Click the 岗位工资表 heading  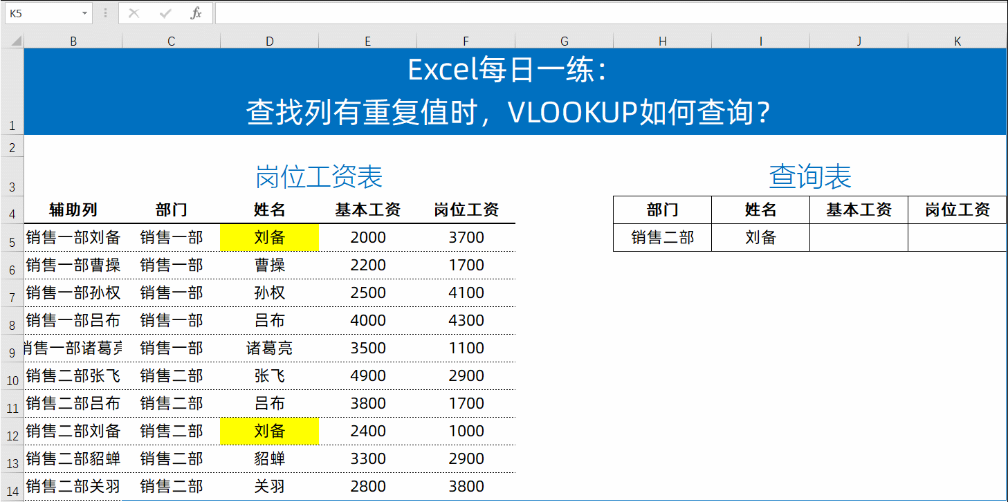point(319,177)
